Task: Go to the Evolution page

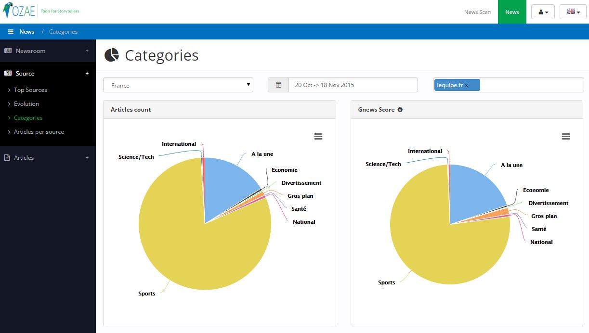Action: coord(26,104)
